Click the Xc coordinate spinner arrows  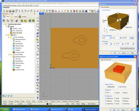pos(111,38)
